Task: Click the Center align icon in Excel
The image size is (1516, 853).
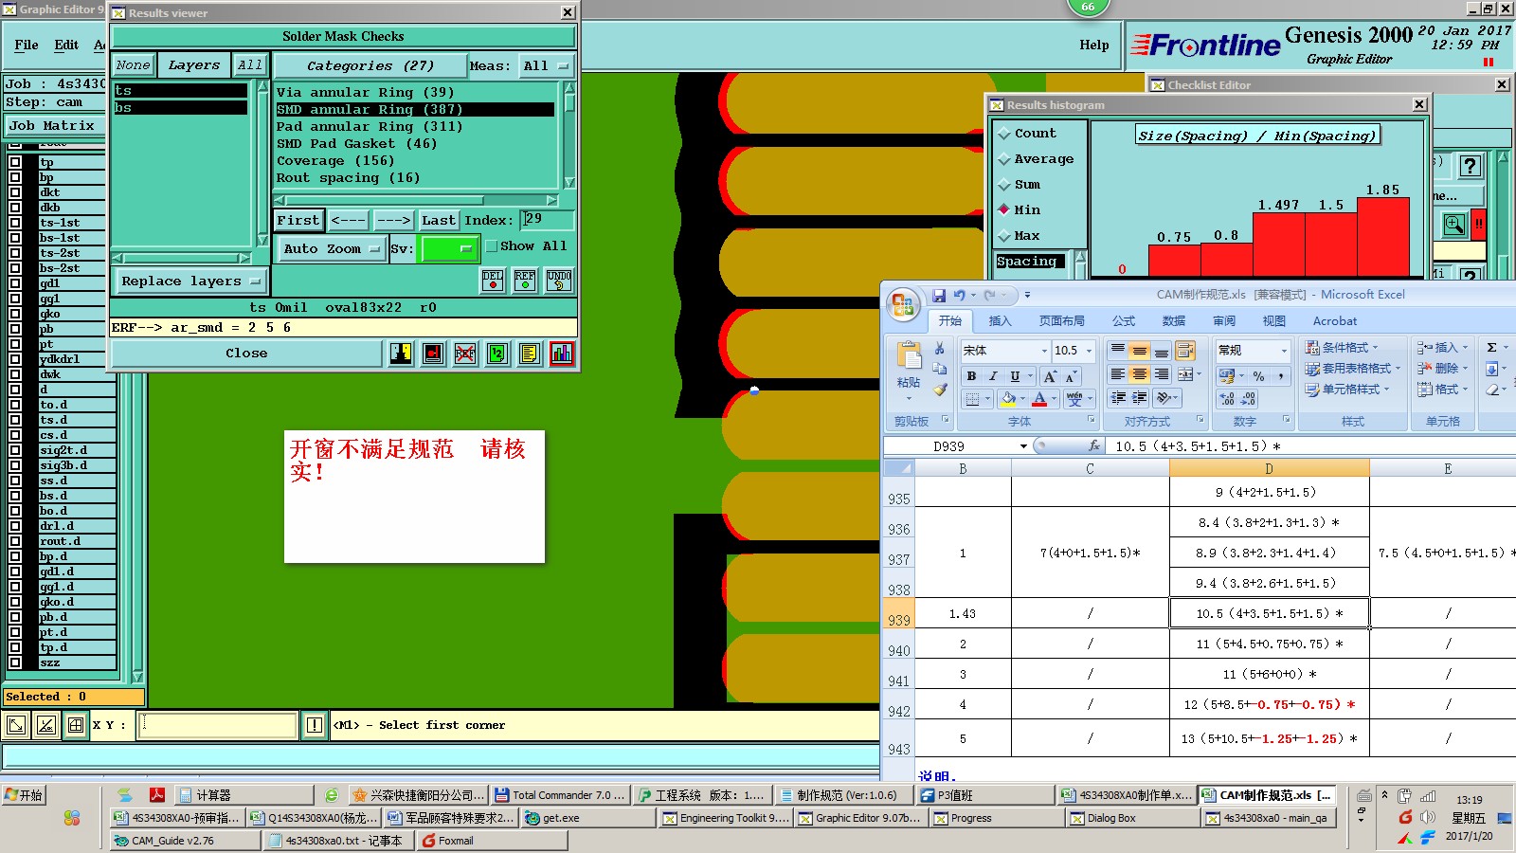Action: [x=1140, y=374]
